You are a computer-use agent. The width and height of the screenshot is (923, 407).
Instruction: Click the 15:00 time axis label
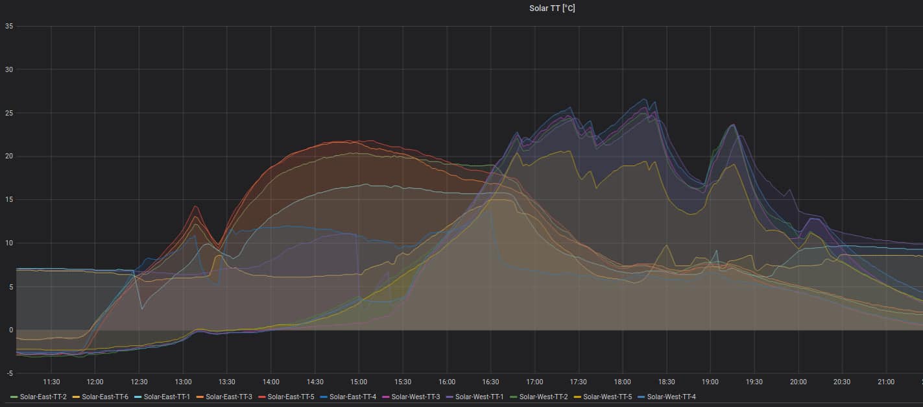tap(359, 382)
